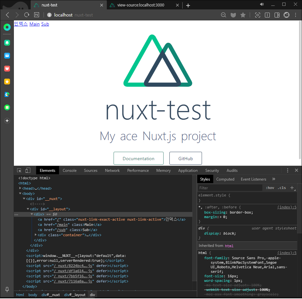Follow the Main page link
Viewport: 302px width, 299px height.
pos(35,24)
